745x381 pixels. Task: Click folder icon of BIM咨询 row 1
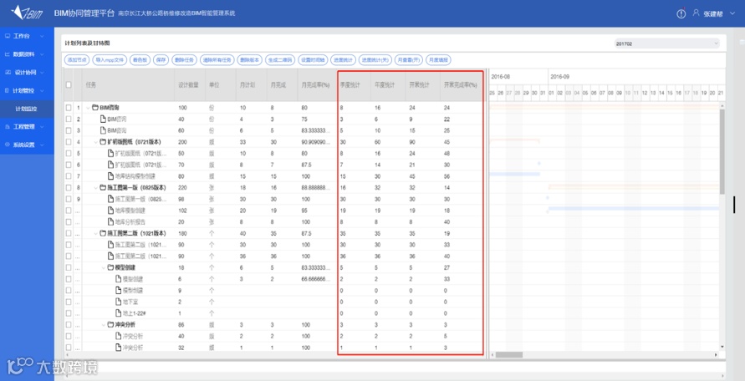[x=95, y=108]
